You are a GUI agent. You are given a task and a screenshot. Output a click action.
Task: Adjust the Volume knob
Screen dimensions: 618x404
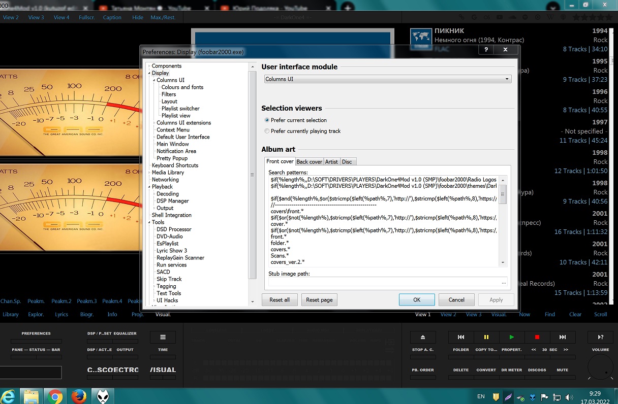[600, 368]
